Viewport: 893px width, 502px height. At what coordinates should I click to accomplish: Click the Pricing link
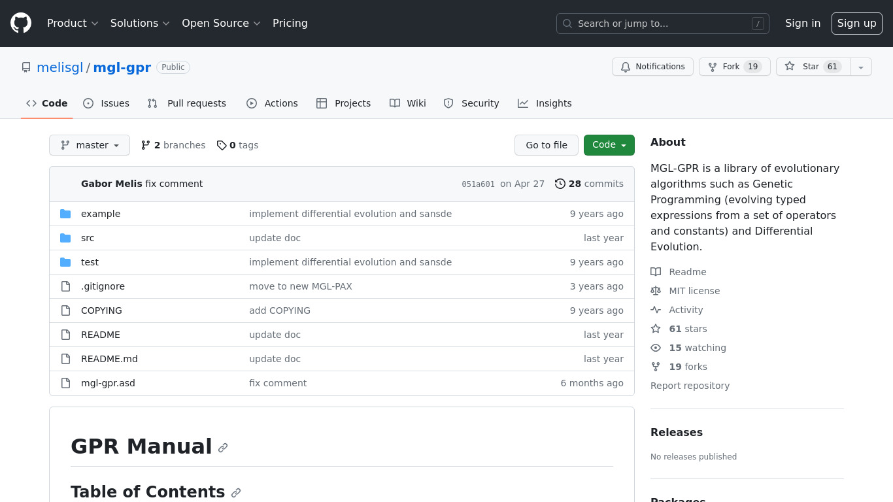[290, 23]
